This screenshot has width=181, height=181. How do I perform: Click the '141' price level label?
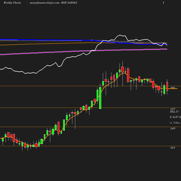click(x=173, y=148)
